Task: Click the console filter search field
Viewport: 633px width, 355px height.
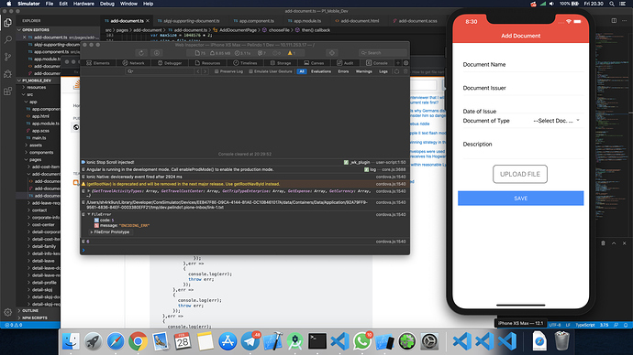Action: (x=160, y=71)
